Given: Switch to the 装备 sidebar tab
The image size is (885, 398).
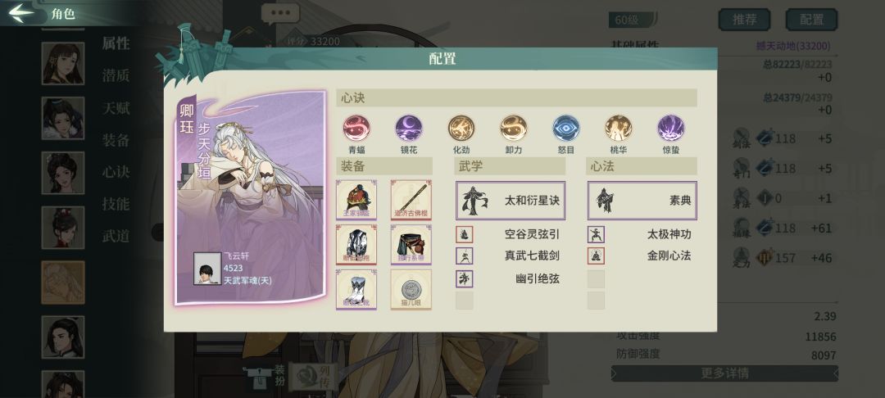Looking at the screenshot, I should tap(116, 140).
